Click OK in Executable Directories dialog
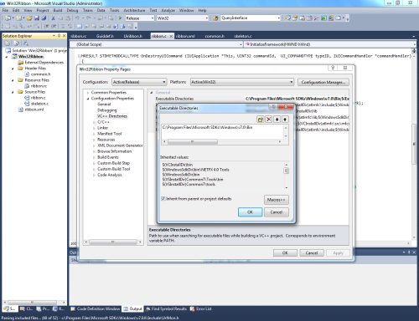This screenshot has height=321, width=419. [250, 212]
